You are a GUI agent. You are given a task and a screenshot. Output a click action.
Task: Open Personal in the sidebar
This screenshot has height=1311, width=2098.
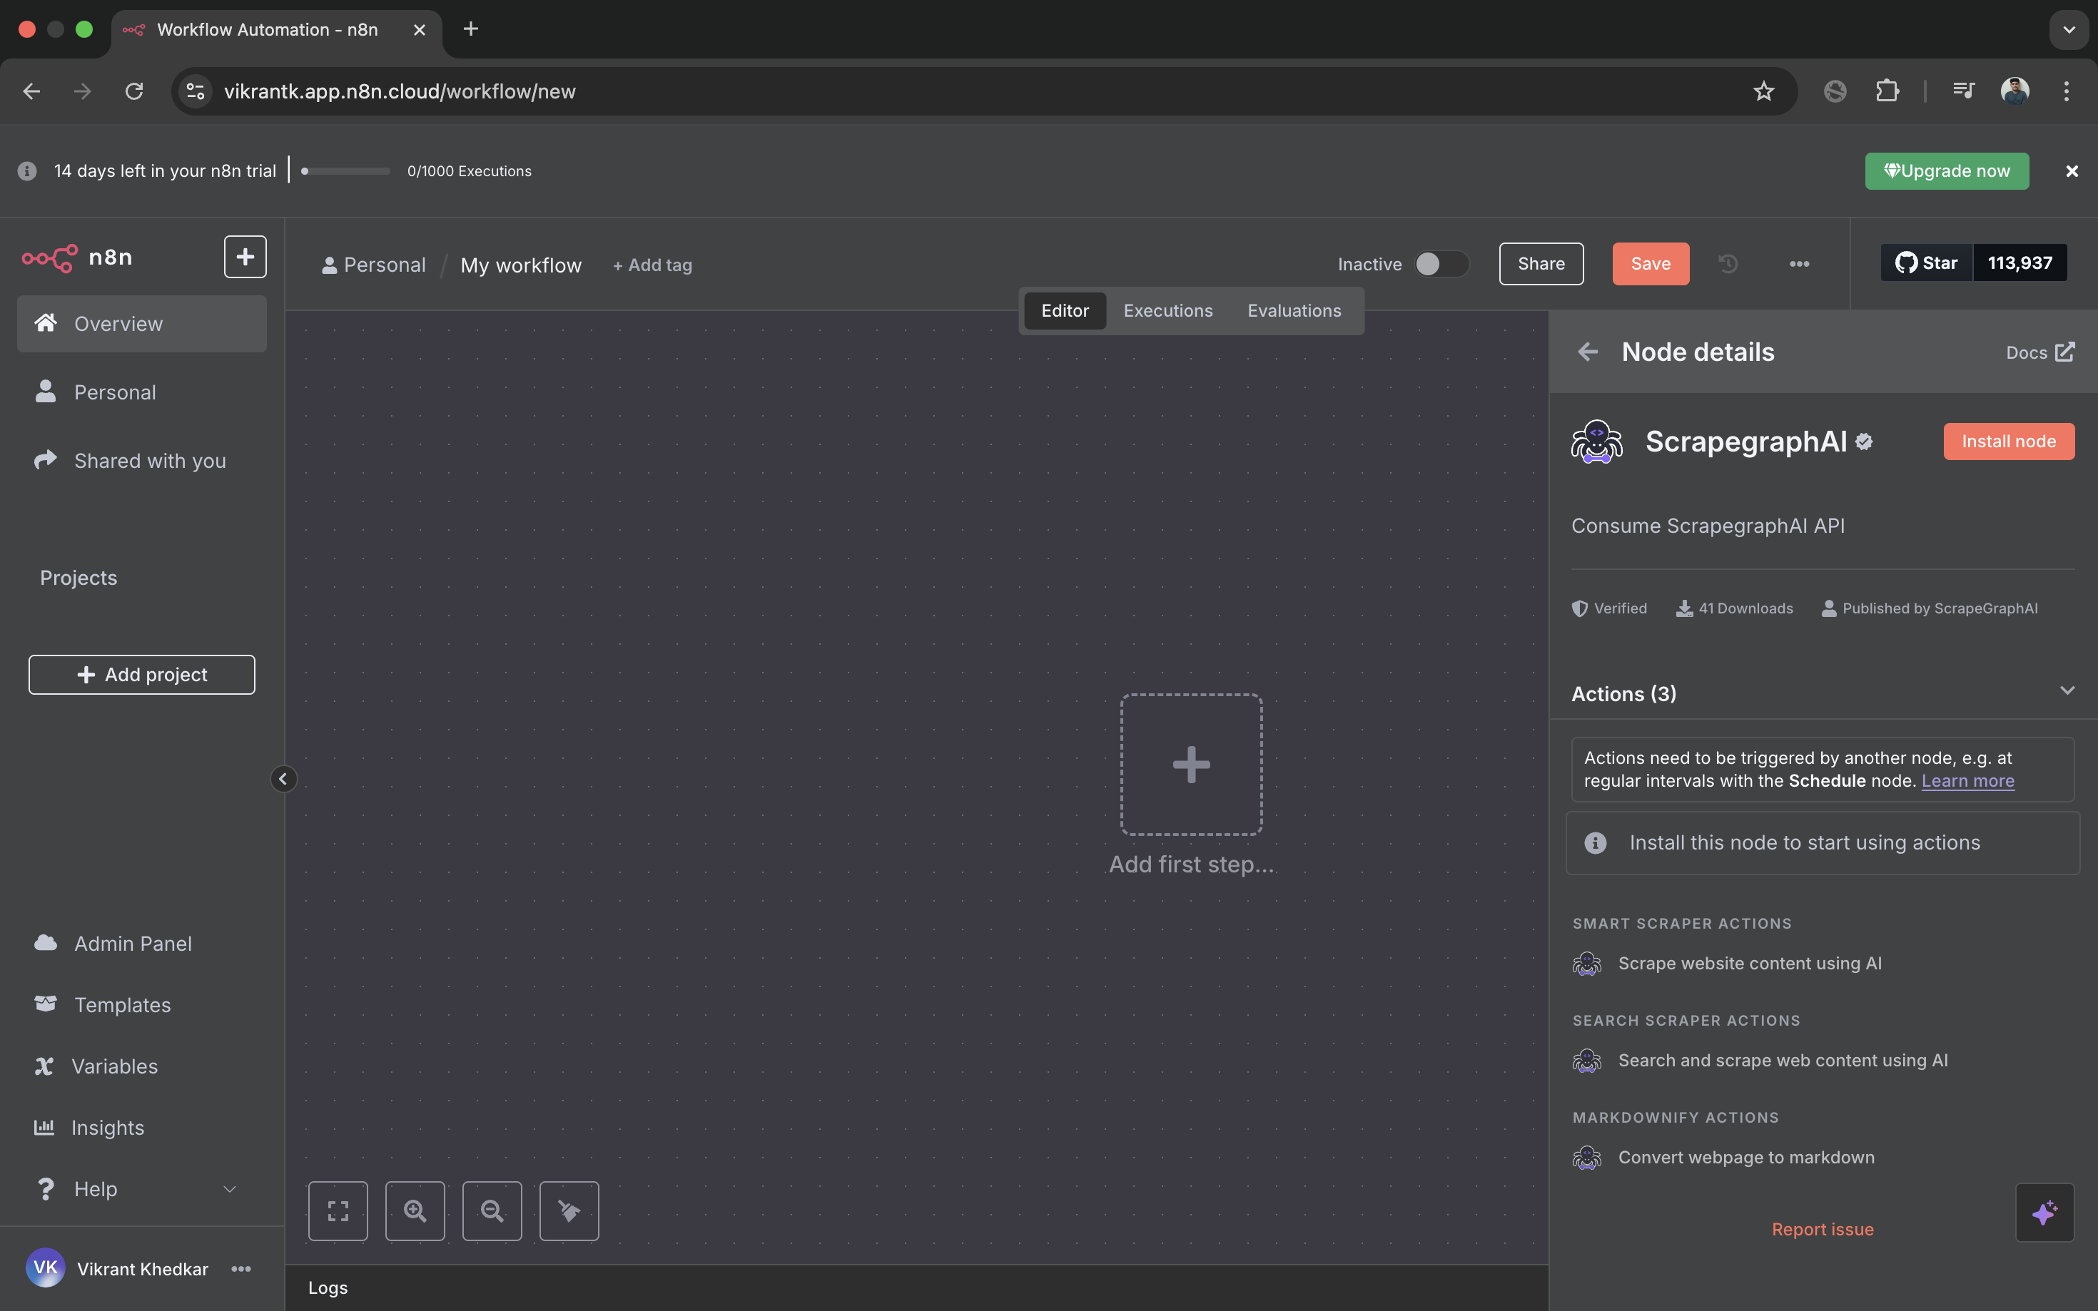(141, 392)
